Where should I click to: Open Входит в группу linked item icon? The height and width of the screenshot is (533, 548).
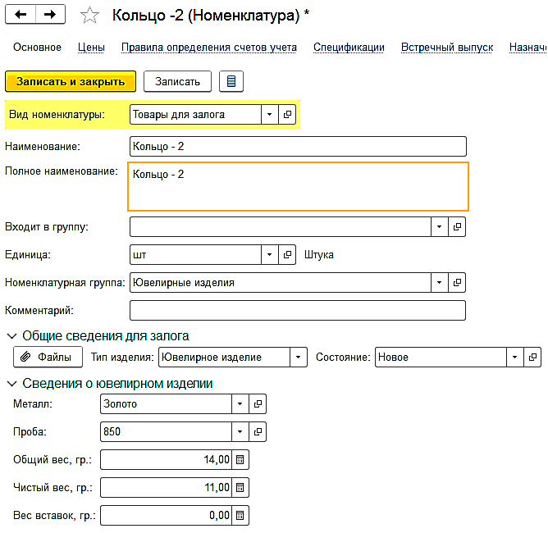click(457, 226)
